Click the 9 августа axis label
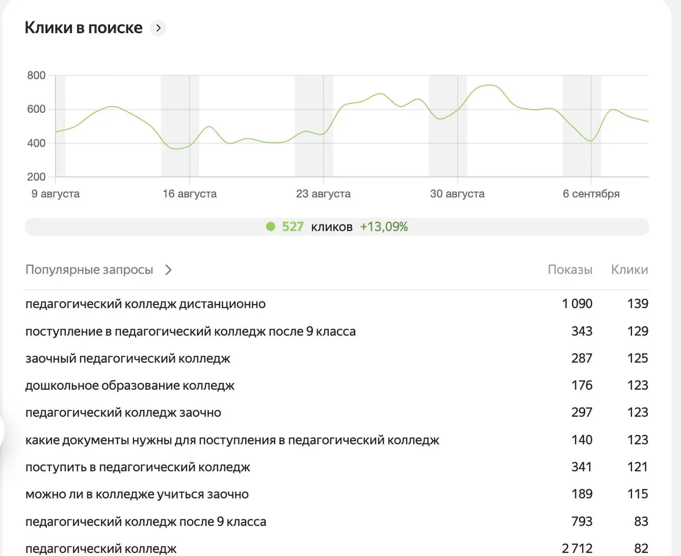This screenshot has height=556, width=681. (56, 194)
